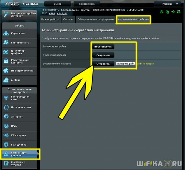Open the Брандмауэр shield icon
This screenshot has height=170, width=185.
(x=6, y=145)
